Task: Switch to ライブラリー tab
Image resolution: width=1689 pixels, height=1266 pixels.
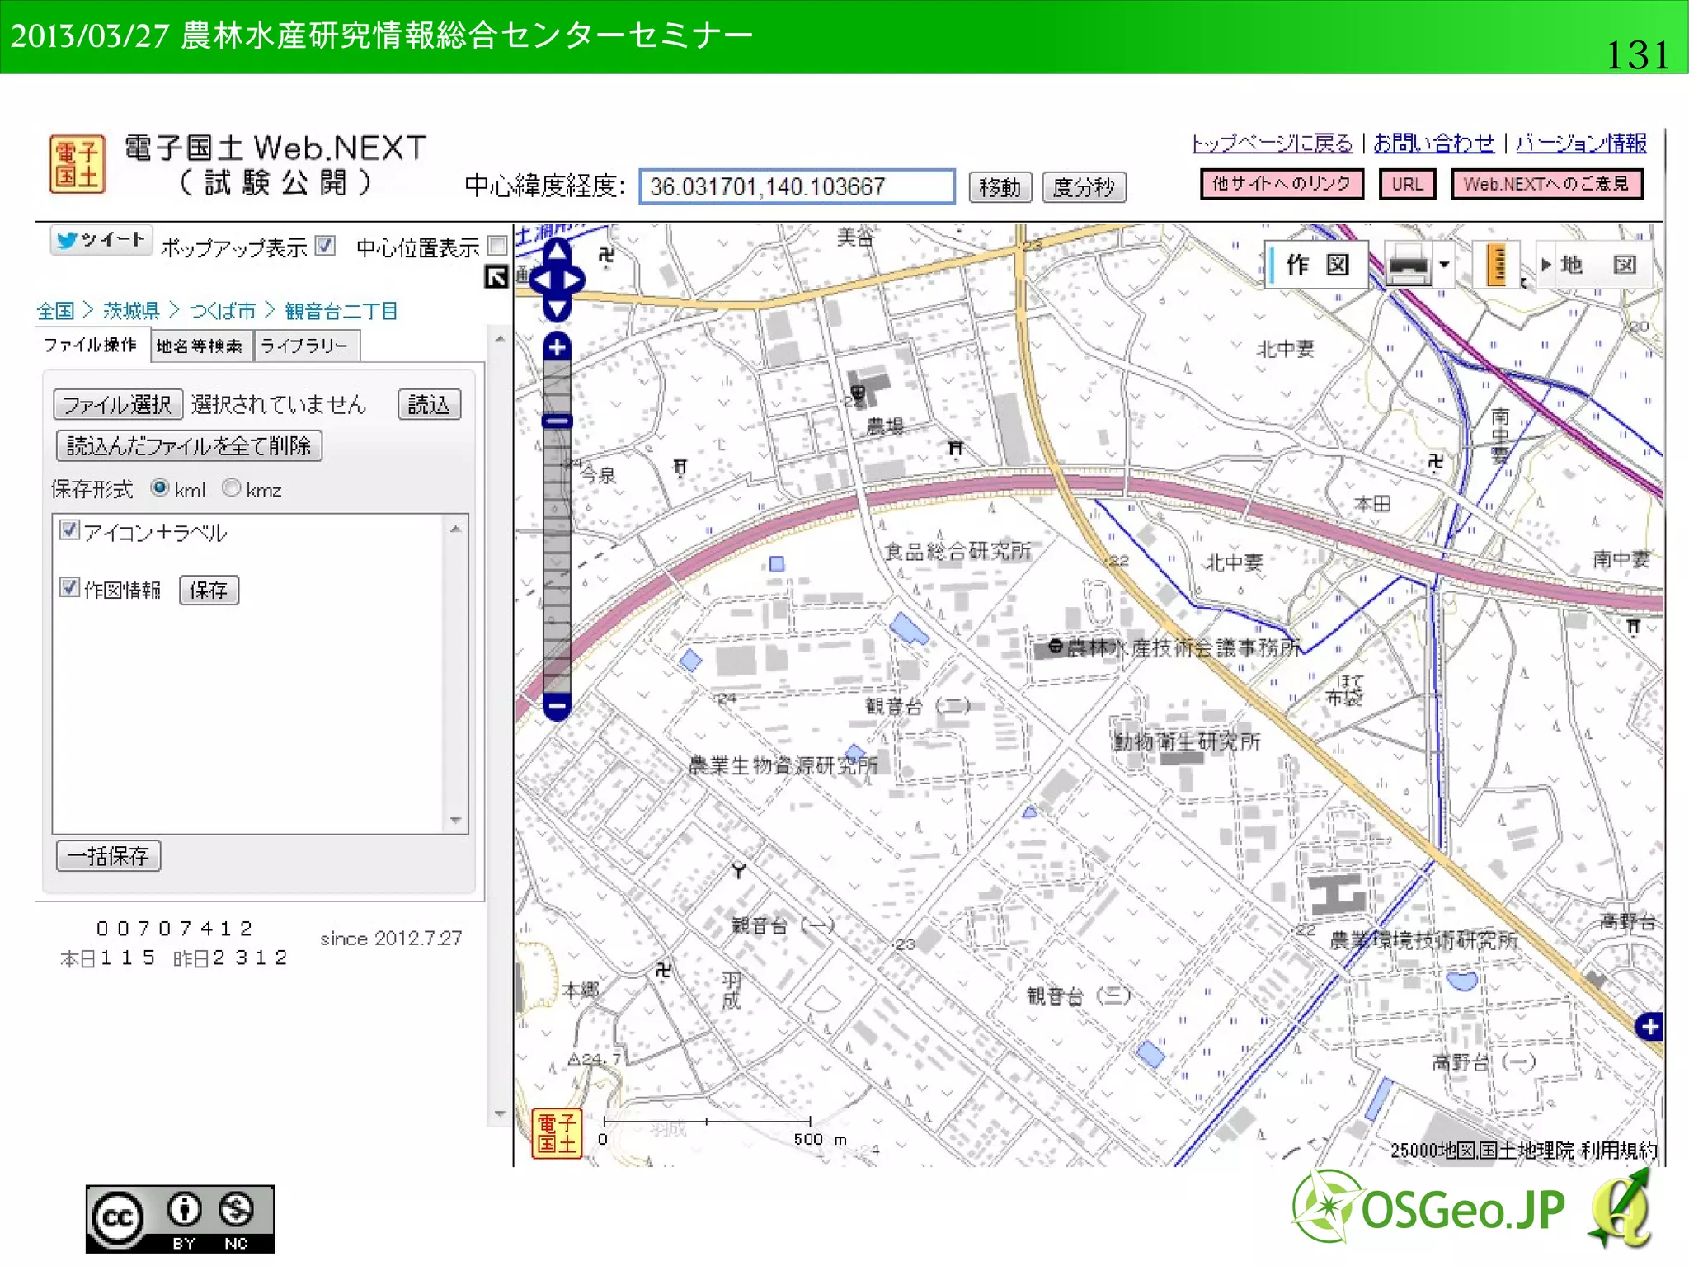Action: [306, 346]
